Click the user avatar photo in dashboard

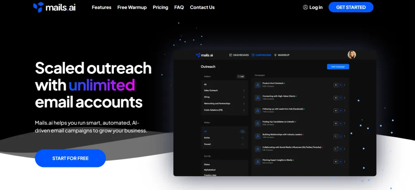(x=352, y=55)
